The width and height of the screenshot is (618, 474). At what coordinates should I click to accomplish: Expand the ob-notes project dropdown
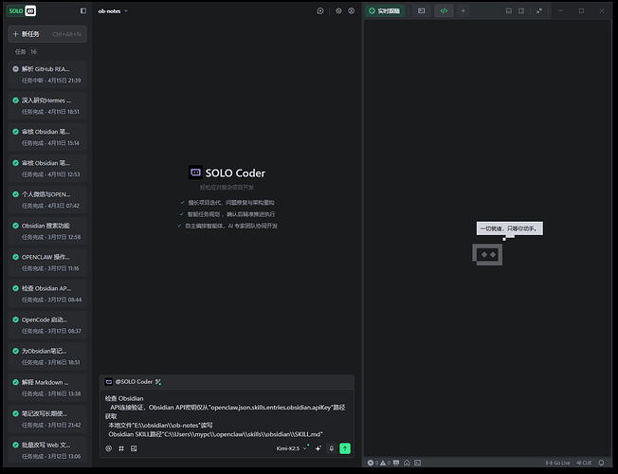pos(113,10)
